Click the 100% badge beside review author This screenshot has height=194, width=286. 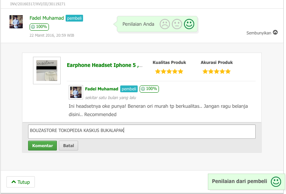(x=149, y=89)
